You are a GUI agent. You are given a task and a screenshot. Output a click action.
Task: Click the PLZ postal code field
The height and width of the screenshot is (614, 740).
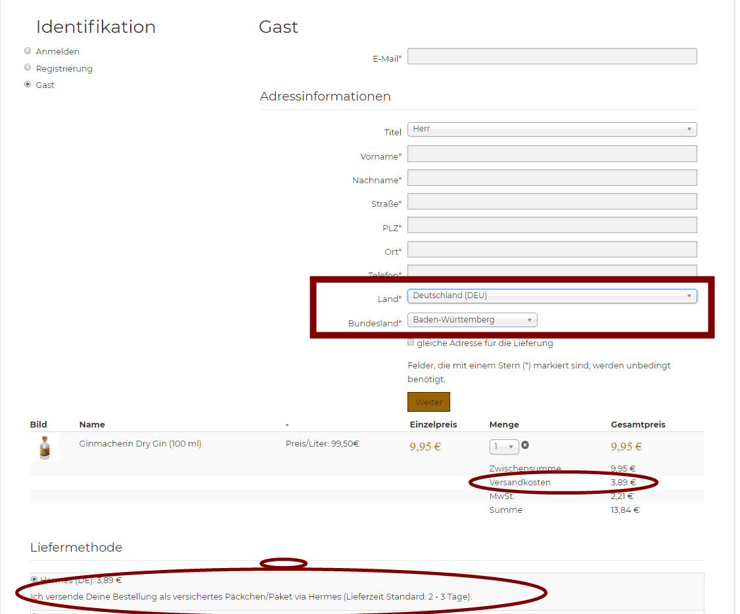pos(551,225)
